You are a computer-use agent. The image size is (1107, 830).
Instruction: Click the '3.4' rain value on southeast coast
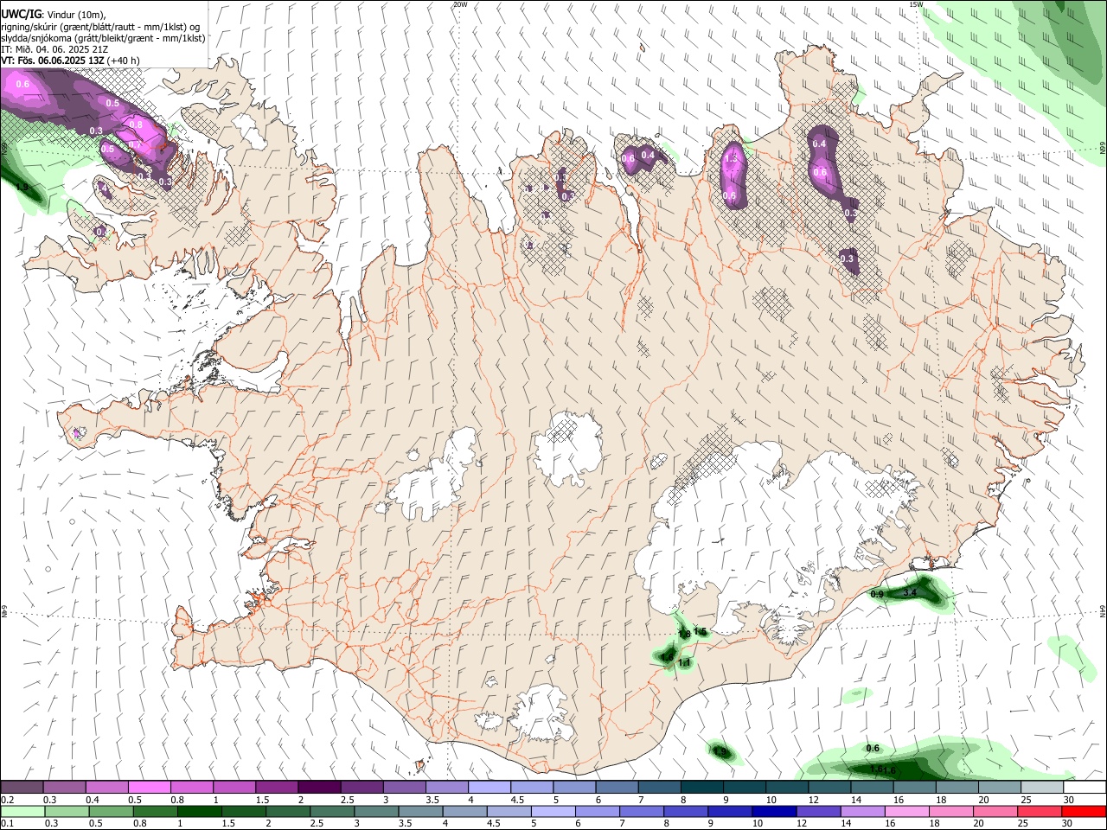[x=910, y=593]
